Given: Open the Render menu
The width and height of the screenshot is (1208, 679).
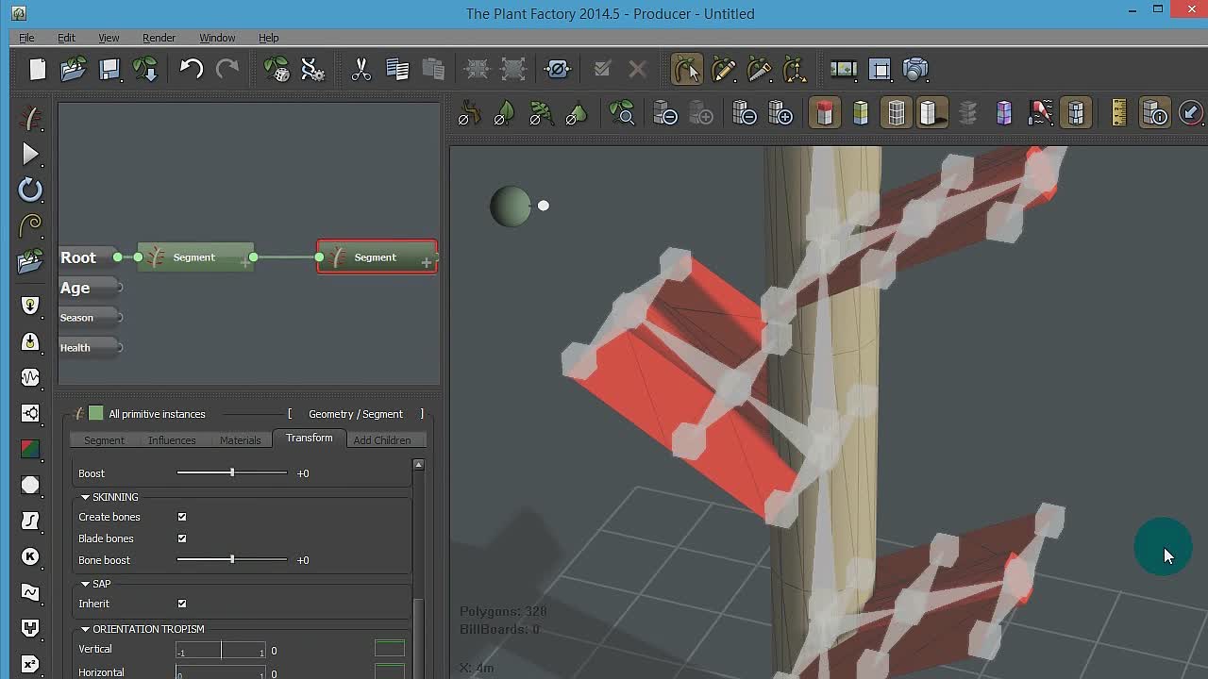Looking at the screenshot, I should [x=159, y=38].
